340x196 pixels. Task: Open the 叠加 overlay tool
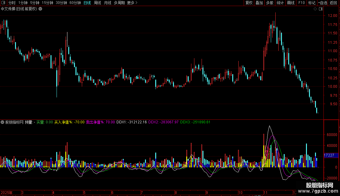click(259, 3)
